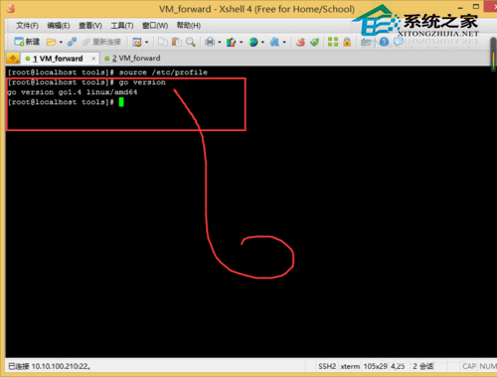The height and width of the screenshot is (377, 497).
Task: Click the green full screen grid icon
Action: (333, 42)
